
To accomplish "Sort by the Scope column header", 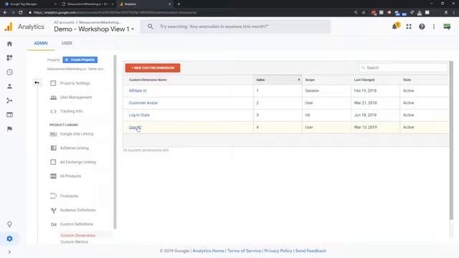I will (x=310, y=80).
